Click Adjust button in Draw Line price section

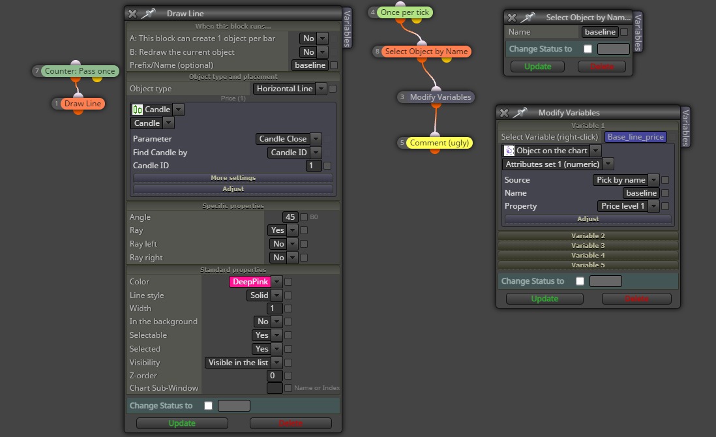click(x=233, y=188)
